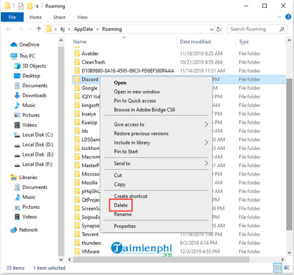Open Downloads from the sidebar
294x275 pixels.
coord(34,96)
